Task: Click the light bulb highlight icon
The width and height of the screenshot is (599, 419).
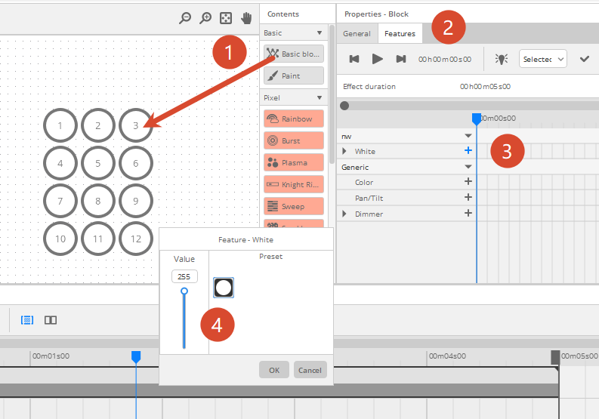Action: (502, 59)
